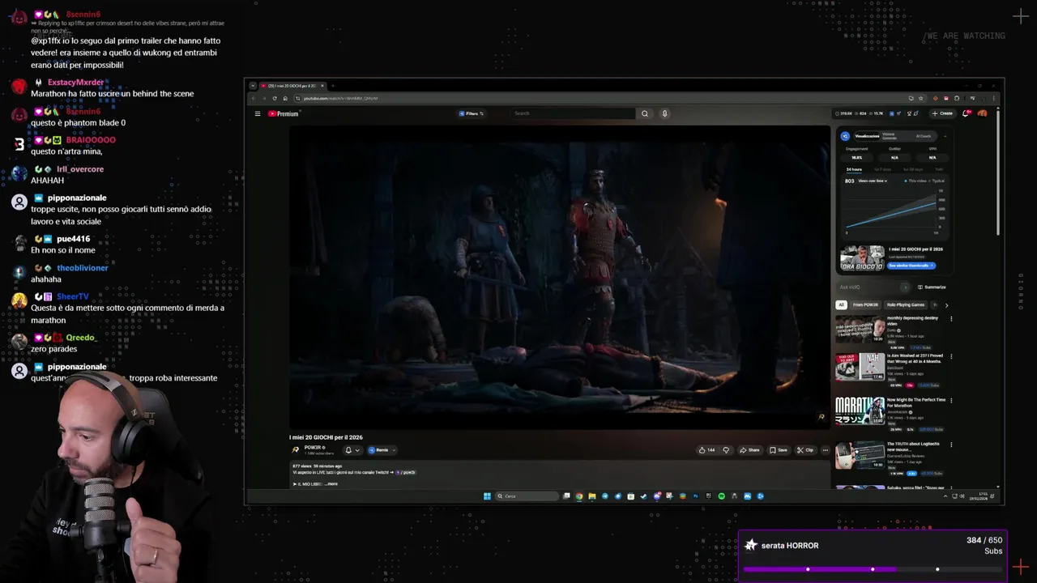Select the last 7 days range tab
Image resolution: width=1037 pixels, height=583 pixels.
tap(882, 169)
